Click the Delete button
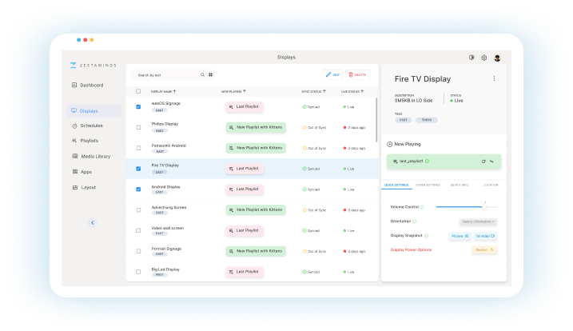This screenshot has height=331, width=573. [357, 74]
